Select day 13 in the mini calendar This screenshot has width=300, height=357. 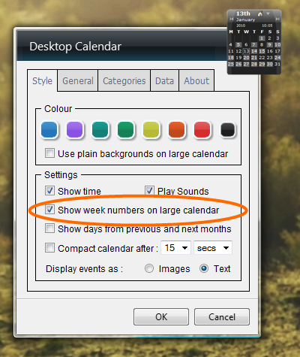click(246, 51)
